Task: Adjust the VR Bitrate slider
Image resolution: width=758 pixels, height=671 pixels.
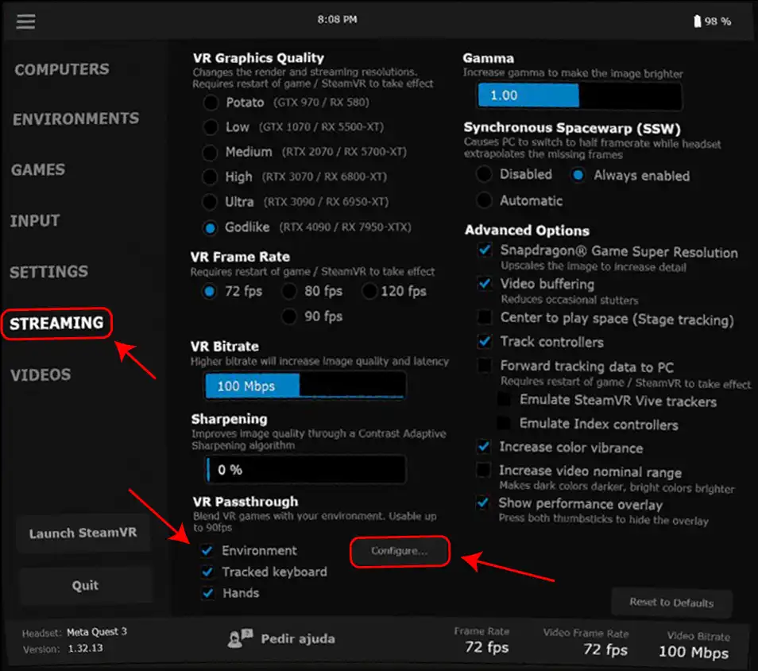Action: (x=305, y=386)
